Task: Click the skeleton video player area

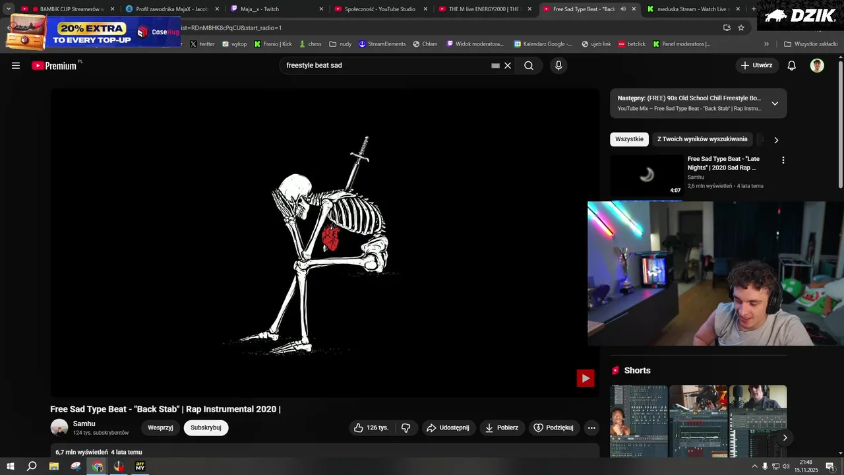Action: tap(325, 243)
